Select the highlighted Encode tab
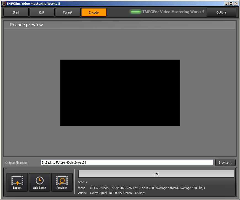This screenshot has width=240, height=200. point(94,12)
